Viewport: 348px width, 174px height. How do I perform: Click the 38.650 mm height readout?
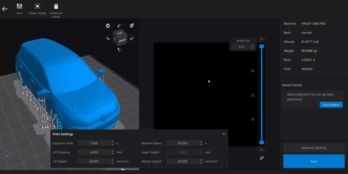(243, 41)
